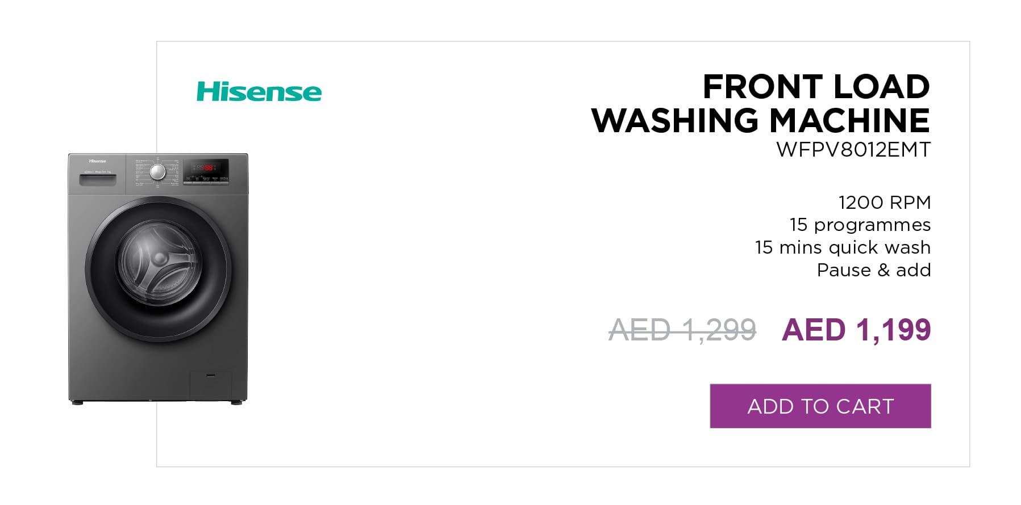
Task: Click the discounted price AED 1,199
Action: (x=856, y=330)
